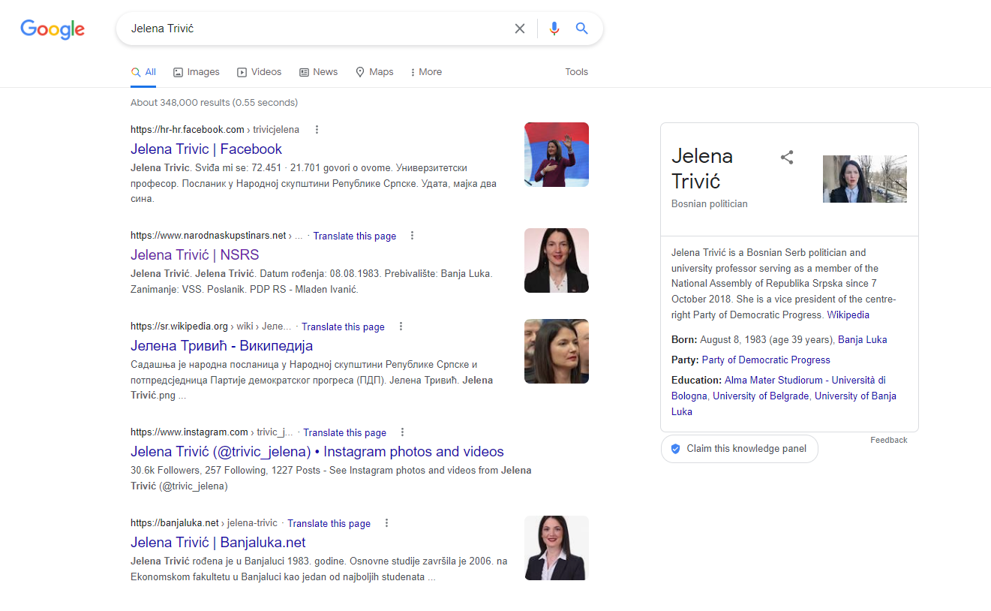
Task: Switch to the Videos tab
Action: (x=260, y=72)
